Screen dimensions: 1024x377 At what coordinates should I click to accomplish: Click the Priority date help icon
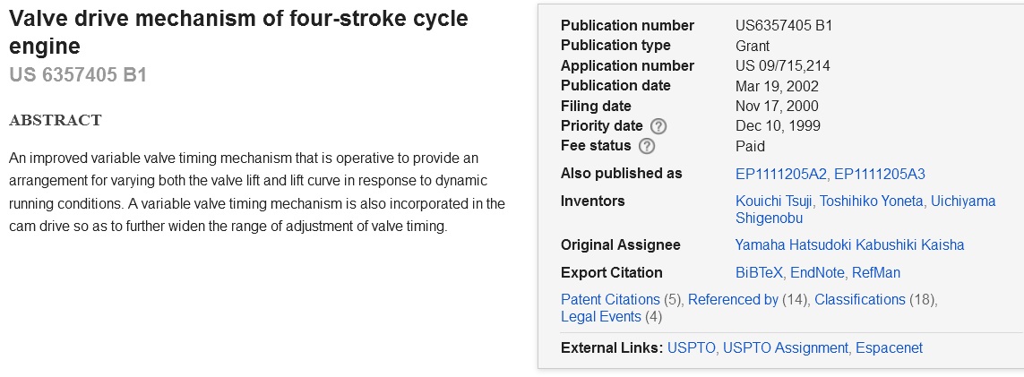(658, 126)
